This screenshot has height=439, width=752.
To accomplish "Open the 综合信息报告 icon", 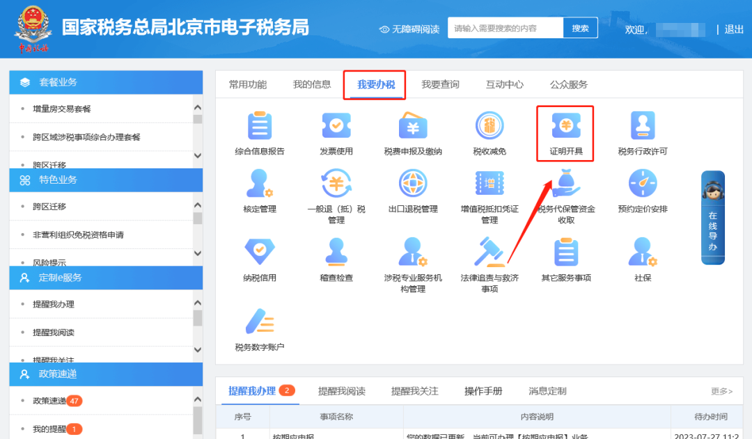I will coord(260,125).
